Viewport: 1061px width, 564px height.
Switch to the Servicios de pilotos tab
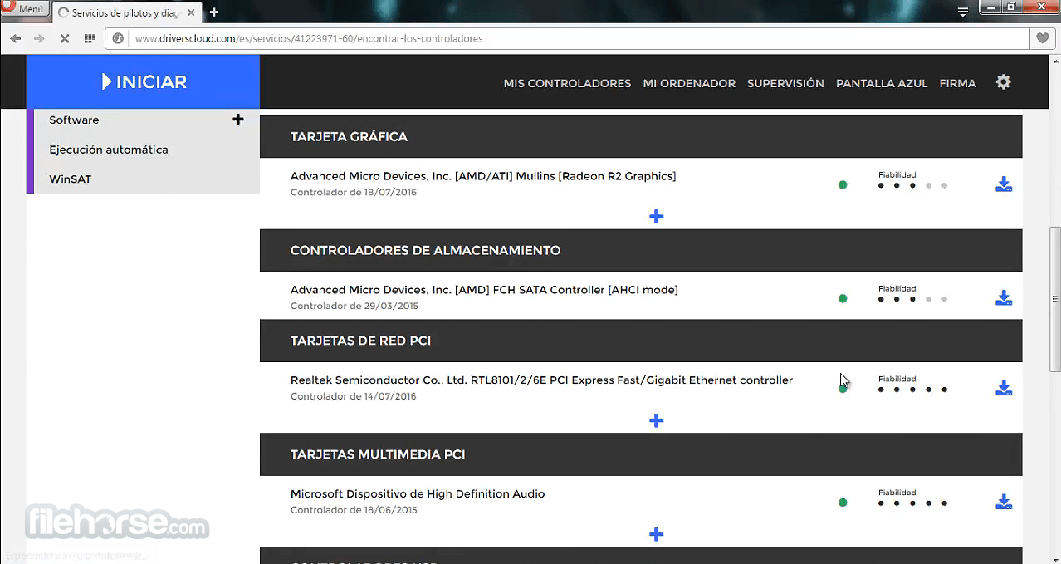click(126, 12)
